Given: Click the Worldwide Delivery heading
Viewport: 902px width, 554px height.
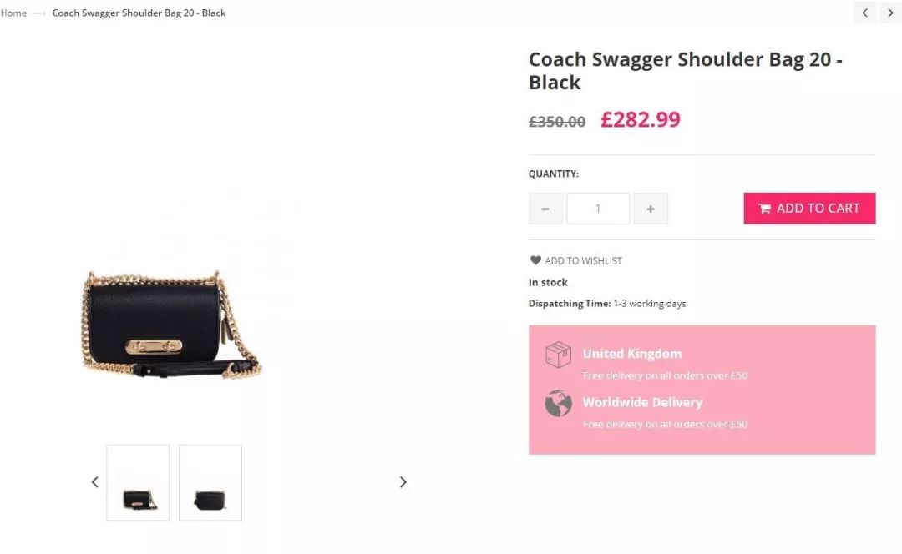Looking at the screenshot, I should tap(642, 402).
